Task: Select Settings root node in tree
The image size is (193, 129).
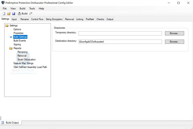Action: click(x=14, y=26)
